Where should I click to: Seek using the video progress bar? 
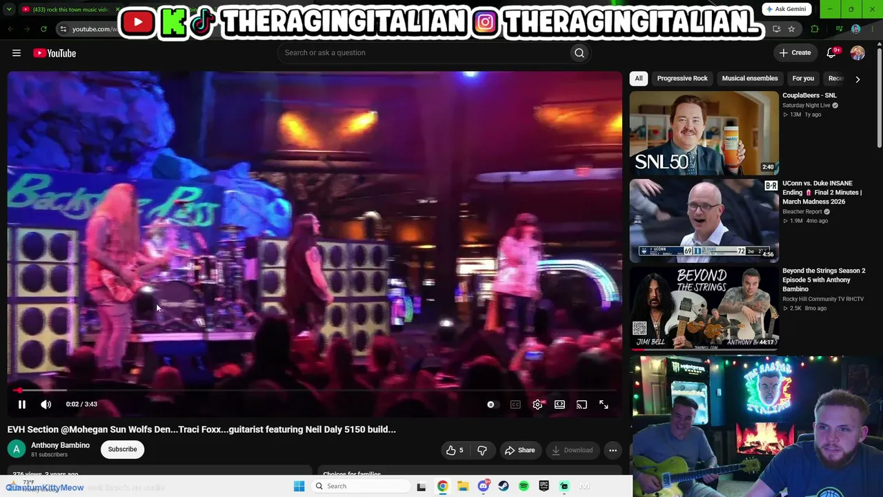(315, 391)
